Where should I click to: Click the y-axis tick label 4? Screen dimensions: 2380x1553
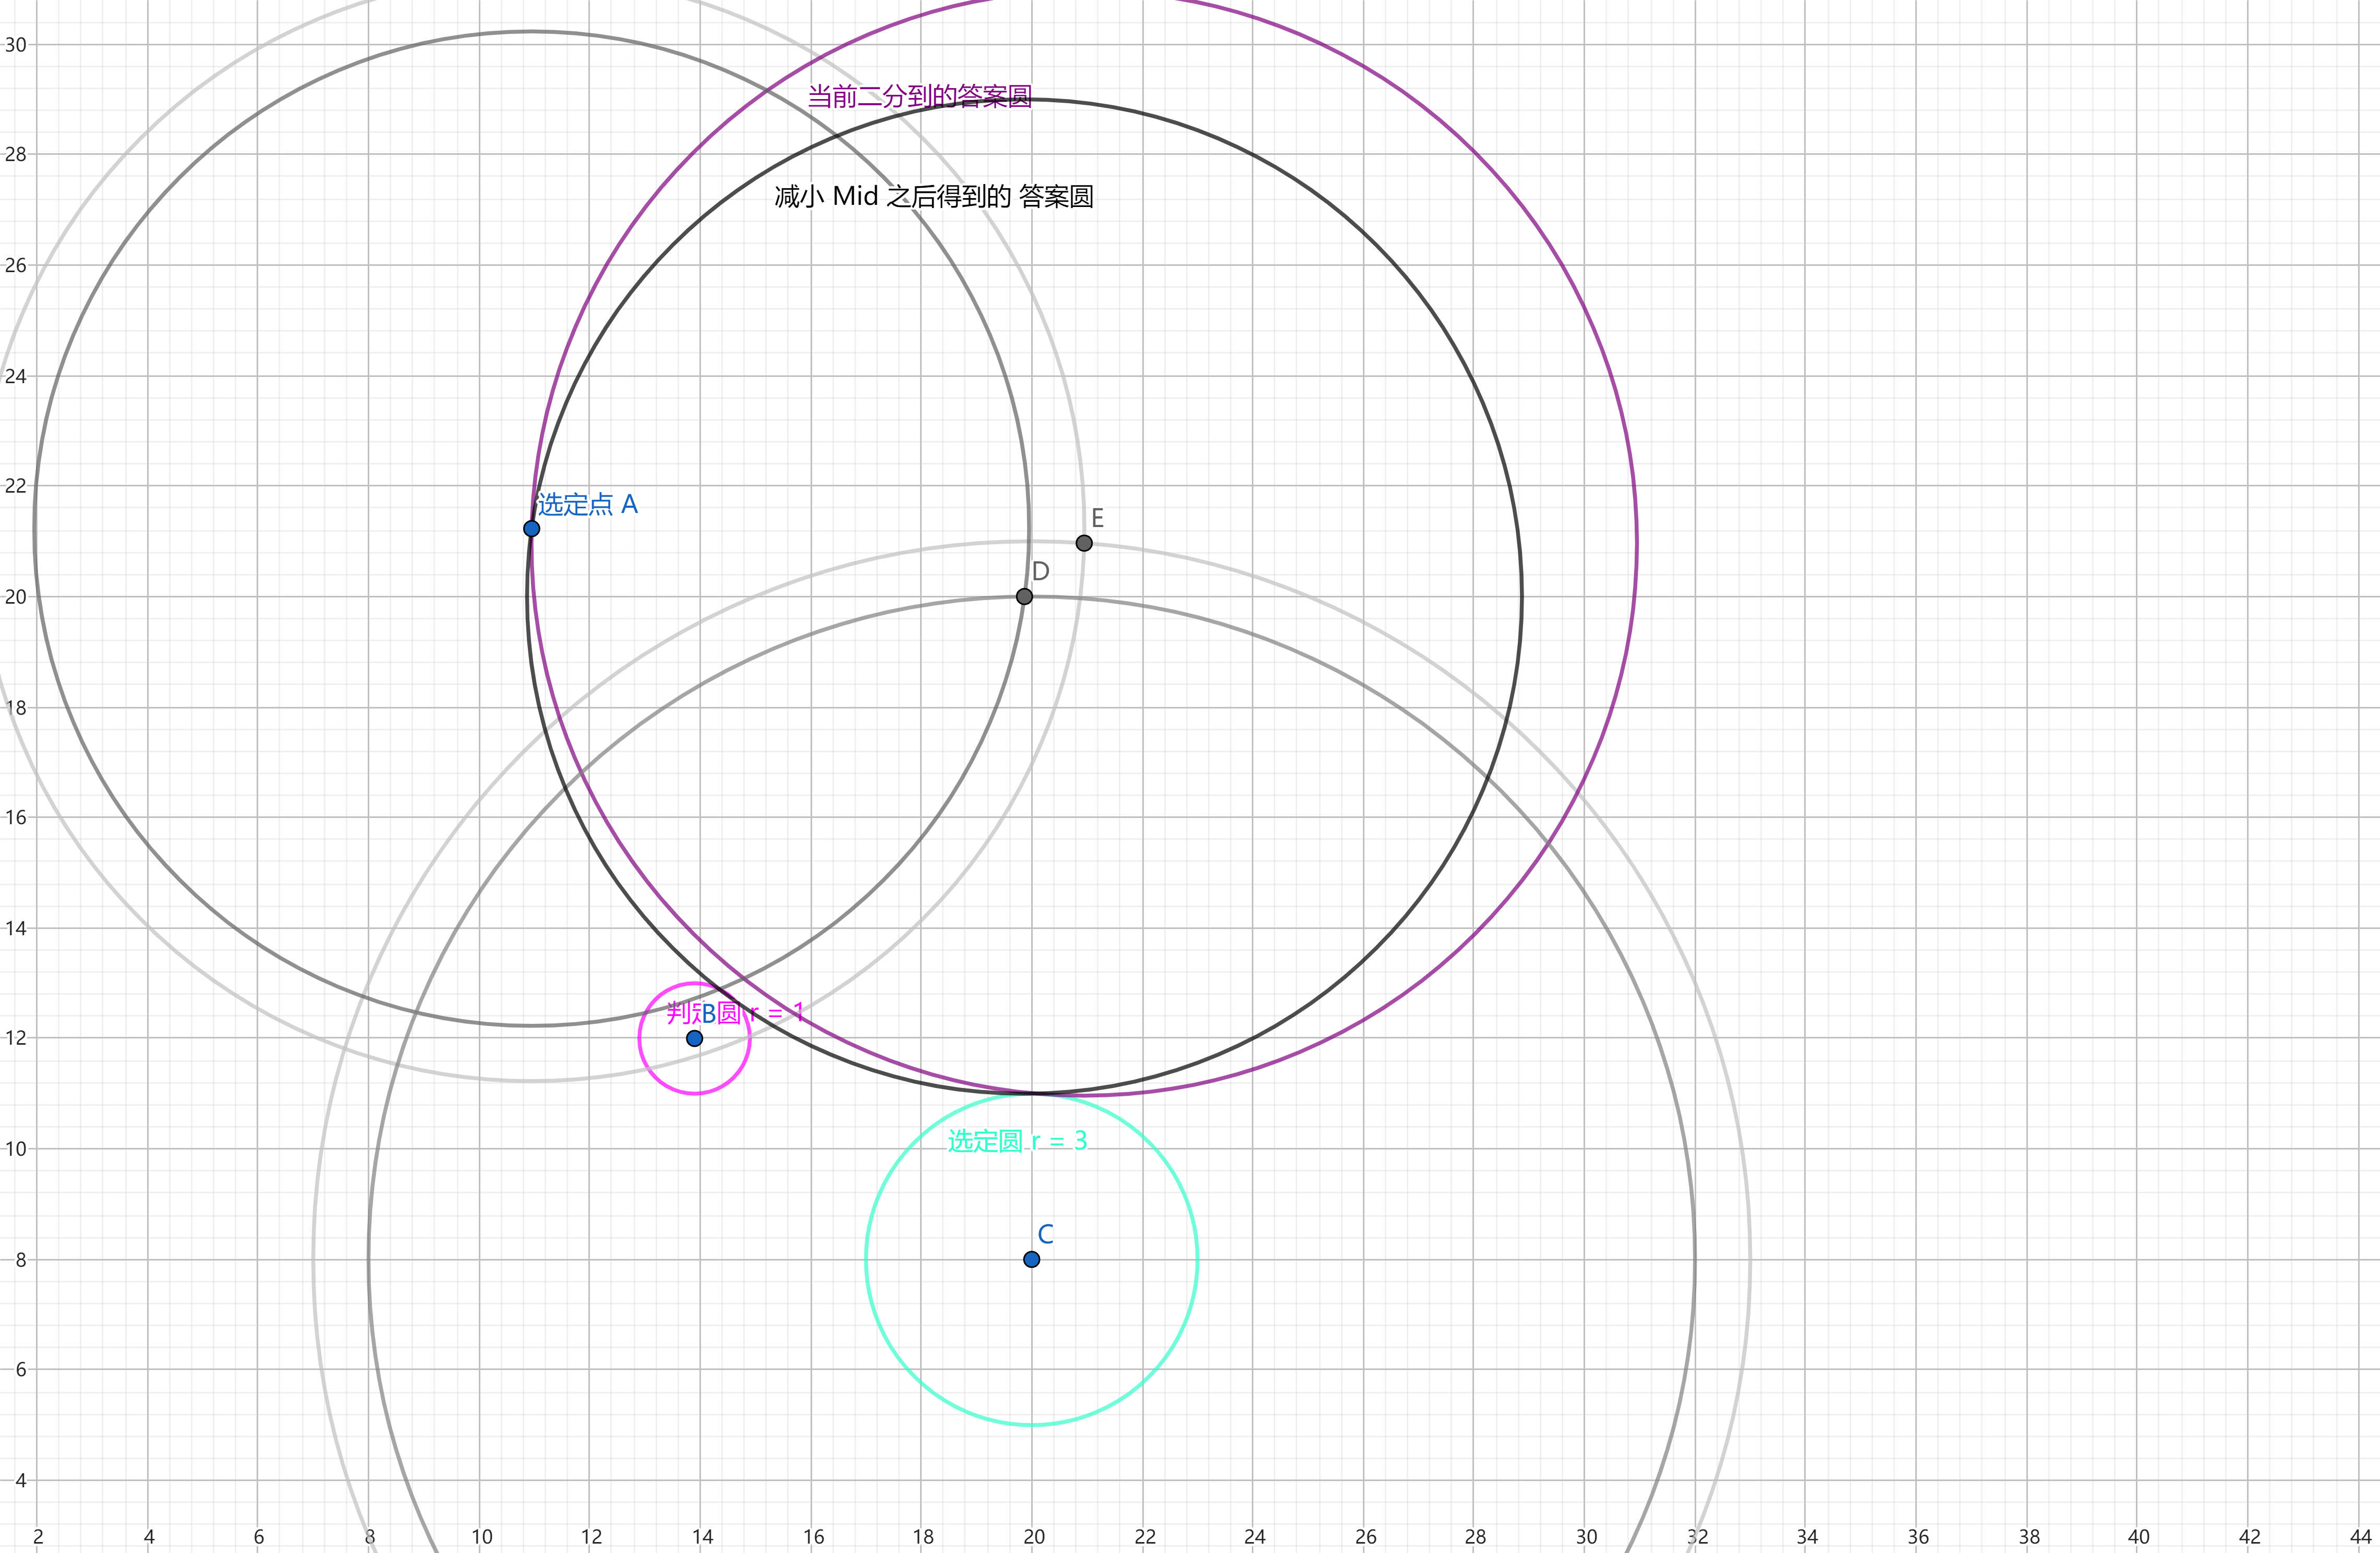tap(20, 1480)
